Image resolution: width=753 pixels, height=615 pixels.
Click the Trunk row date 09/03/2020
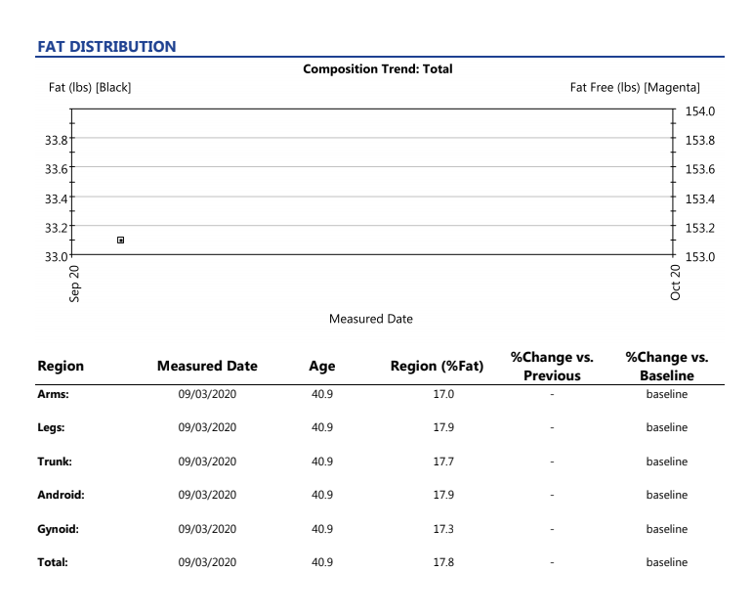207,461
